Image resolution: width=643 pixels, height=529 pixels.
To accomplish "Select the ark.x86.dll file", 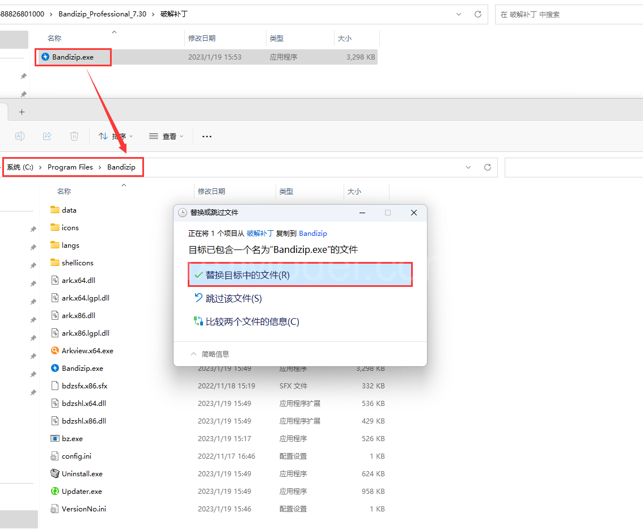I will [73, 316].
